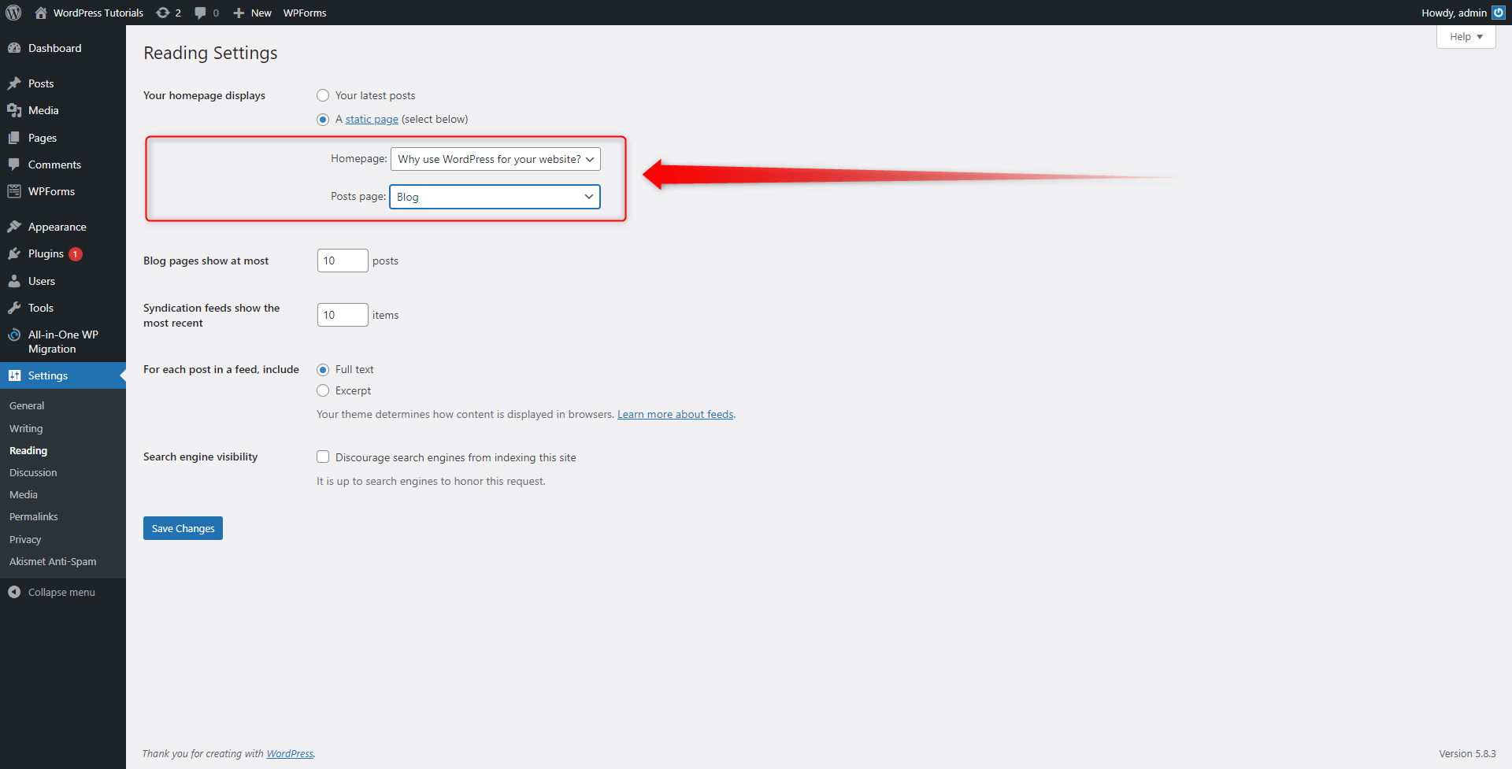The width and height of the screenshot is (1512, 769).
Task: Click the Syndication feeds items number field
Action: (343, 315)
